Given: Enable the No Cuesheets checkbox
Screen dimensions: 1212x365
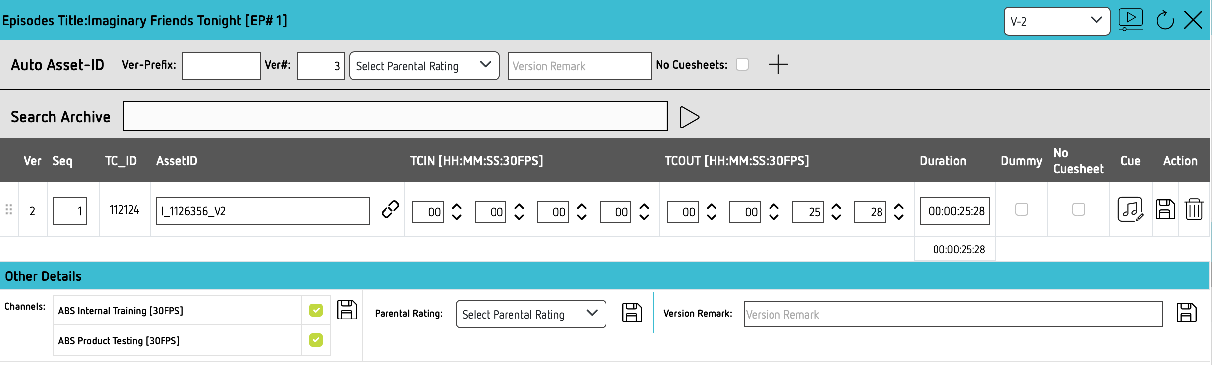Looking at the screenshot, I should click(x=742, y=65).
